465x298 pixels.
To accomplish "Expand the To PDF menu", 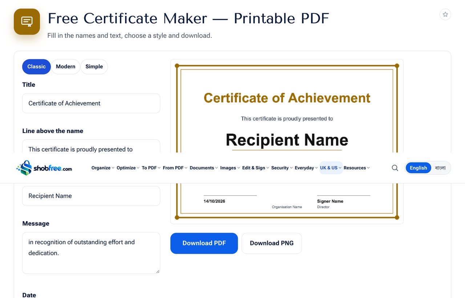I will (151, 168).
